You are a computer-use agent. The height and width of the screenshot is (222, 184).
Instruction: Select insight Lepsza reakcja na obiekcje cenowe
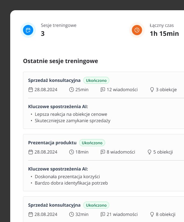71,114
